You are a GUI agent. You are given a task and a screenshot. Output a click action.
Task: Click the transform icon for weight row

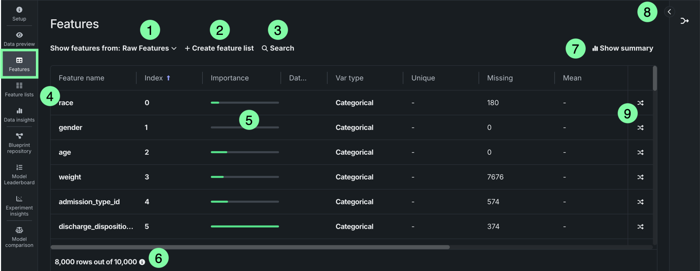coord(640,177)
